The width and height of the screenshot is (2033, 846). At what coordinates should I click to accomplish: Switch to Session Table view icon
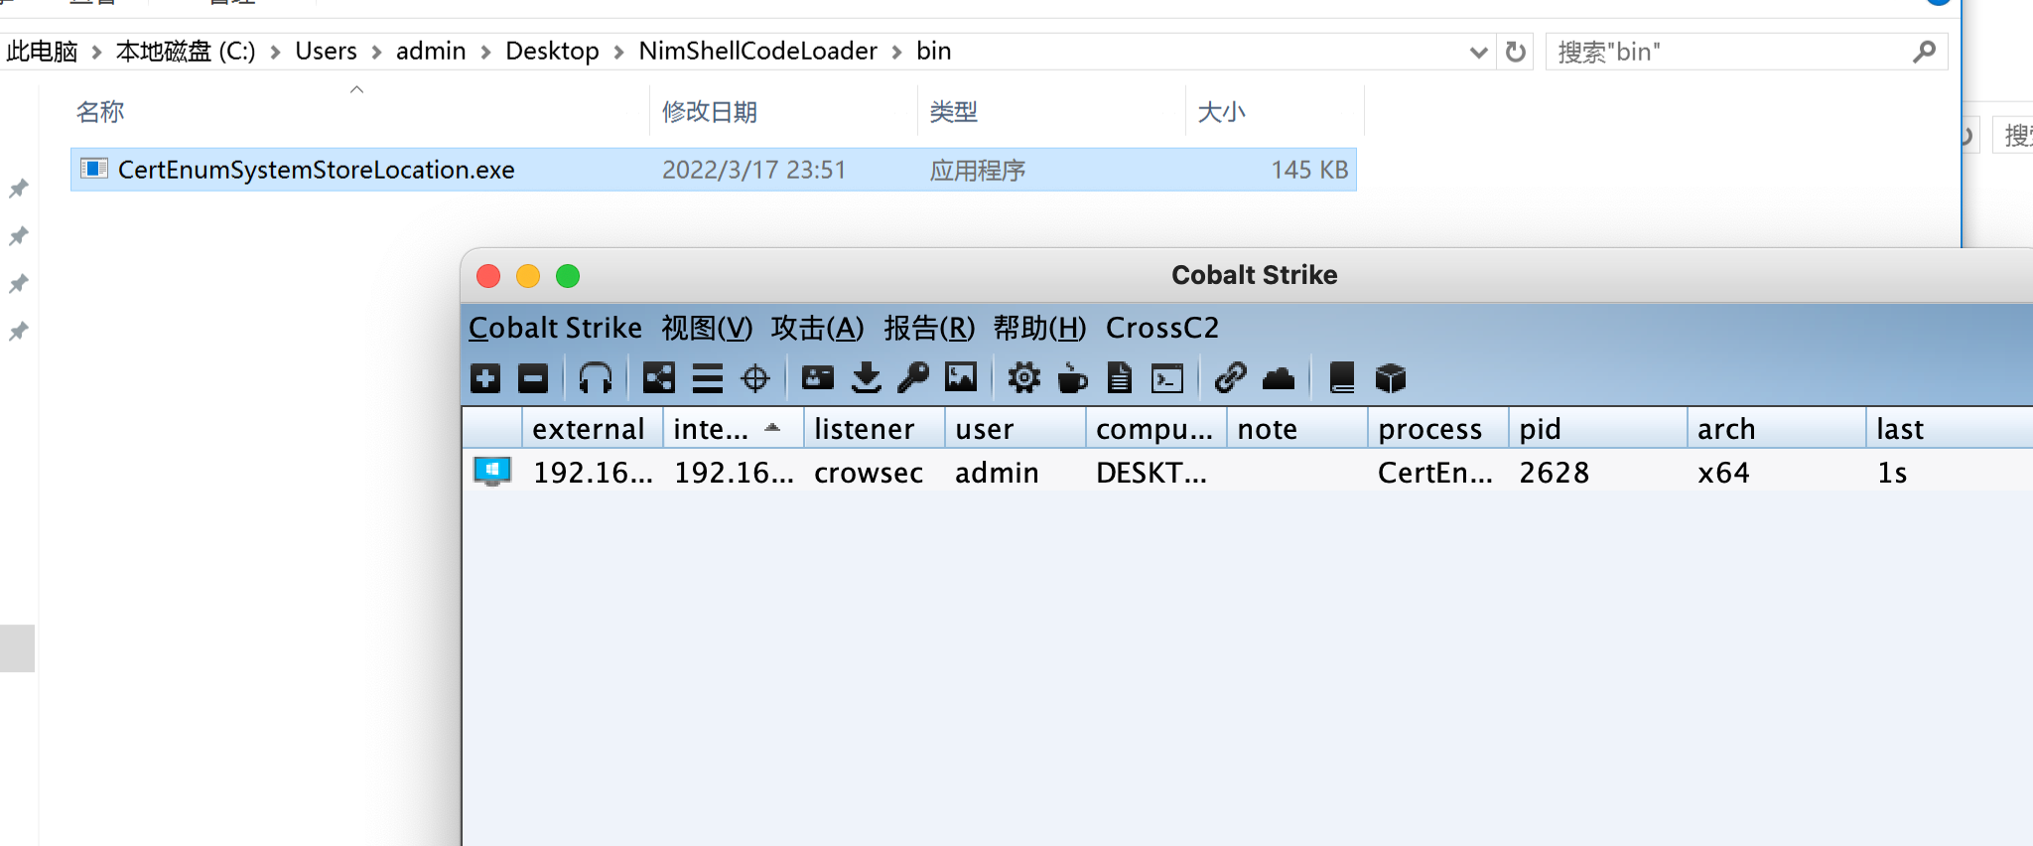[x=708, y=378]
